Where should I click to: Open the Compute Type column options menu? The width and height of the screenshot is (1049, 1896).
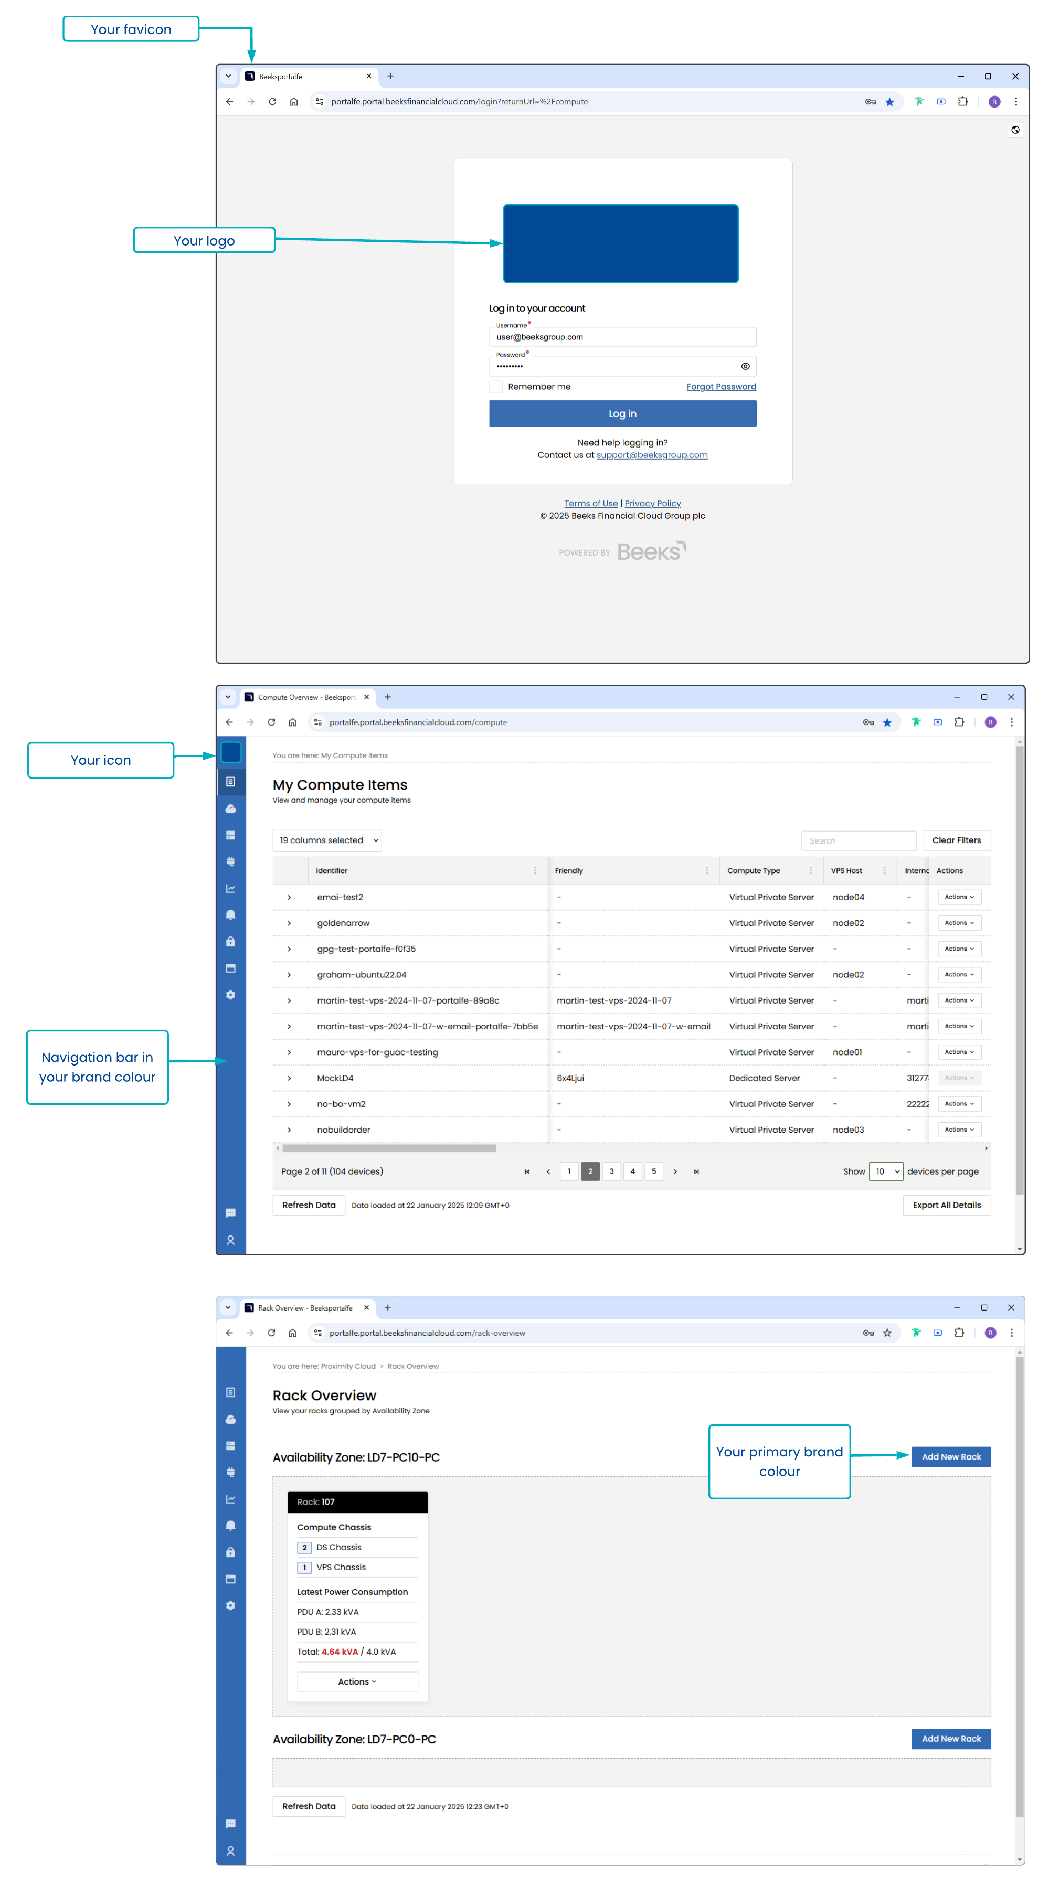[x=810, y=871]
